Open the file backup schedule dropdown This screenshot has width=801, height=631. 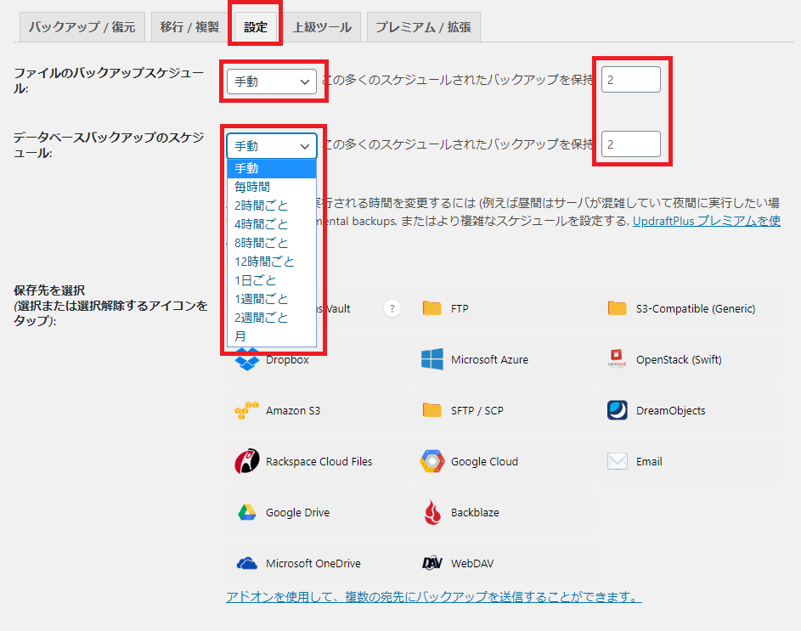pos(272,82)
